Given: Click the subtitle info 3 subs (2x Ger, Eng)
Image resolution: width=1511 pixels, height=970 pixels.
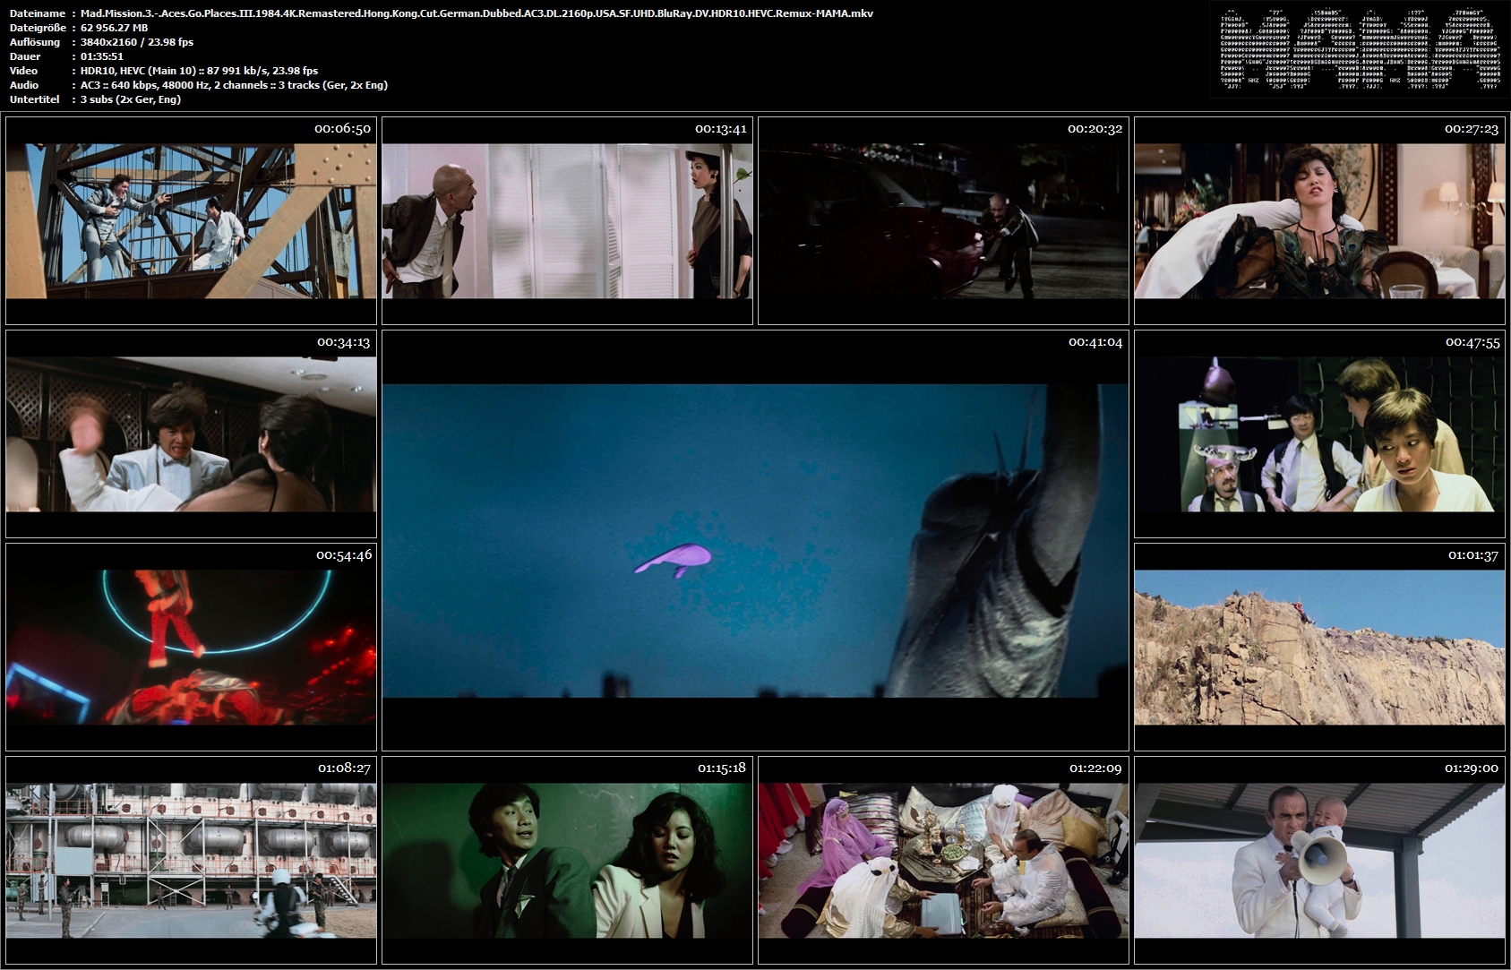Looking at the screenshot, I should pos(131,99).
